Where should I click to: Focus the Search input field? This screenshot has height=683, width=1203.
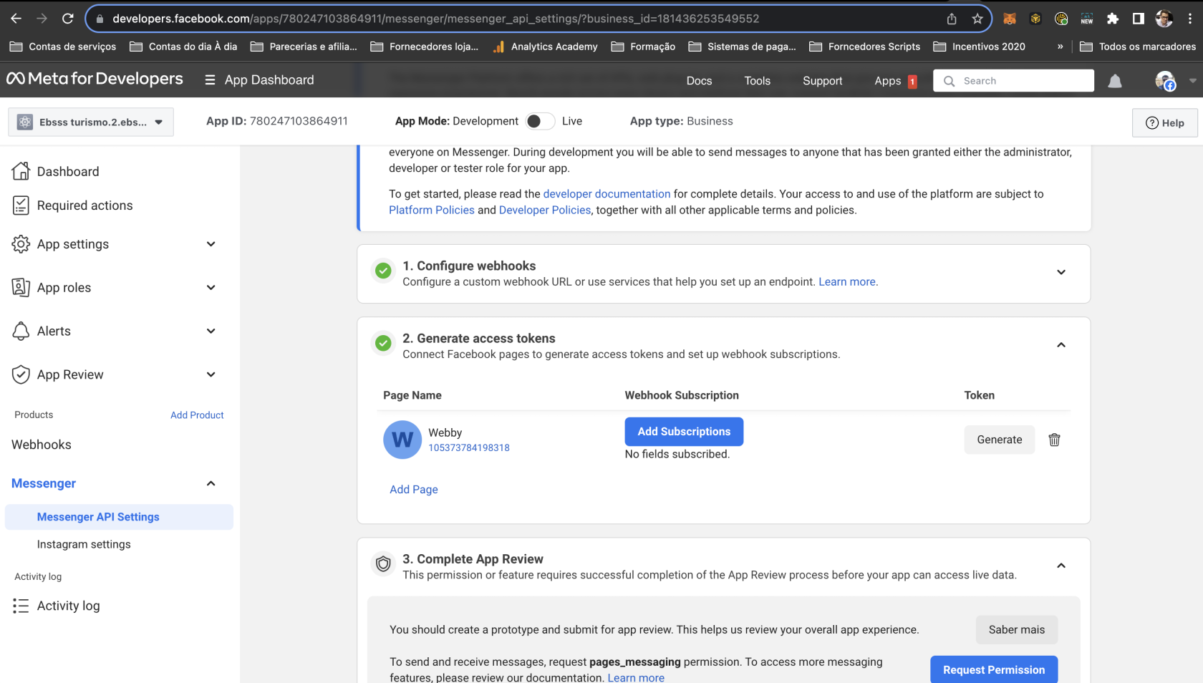point(1013,81)
